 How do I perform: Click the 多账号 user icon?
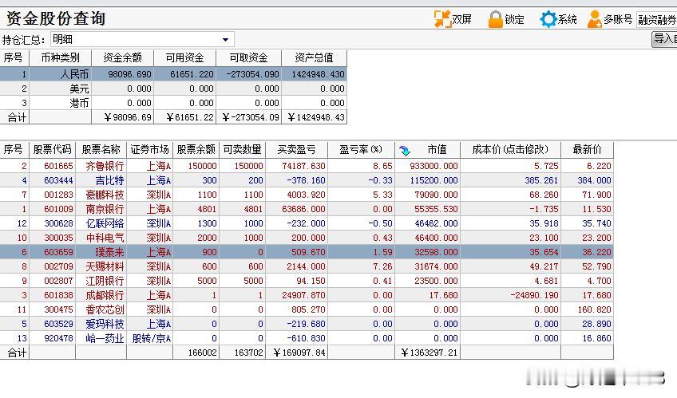595,19
